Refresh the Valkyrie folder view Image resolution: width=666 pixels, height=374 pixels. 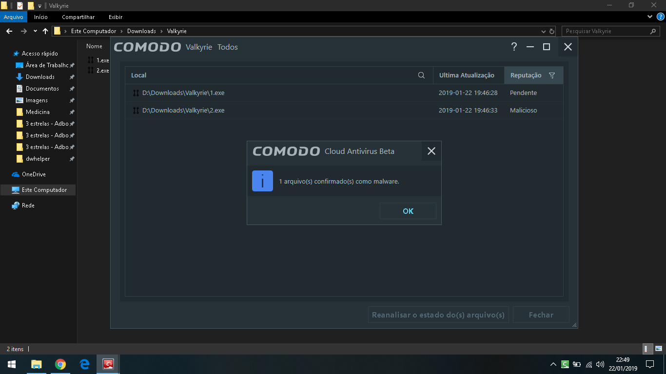(552, 31)
